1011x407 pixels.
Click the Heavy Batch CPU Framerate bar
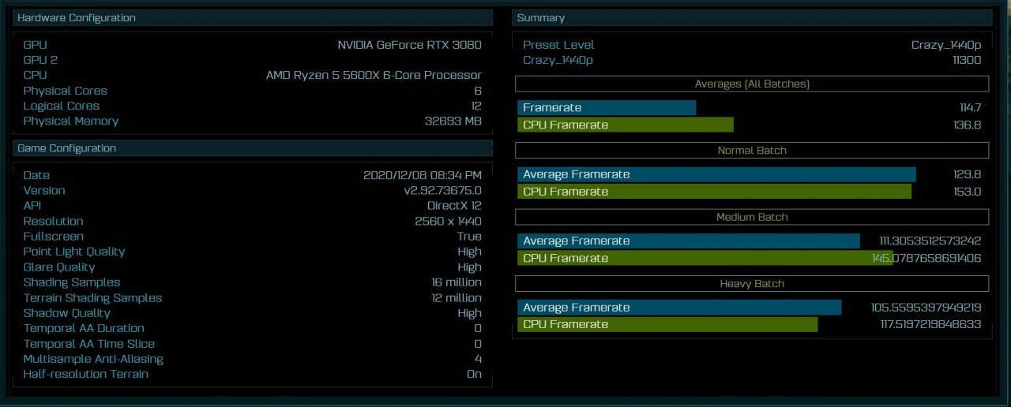(668, 324)
